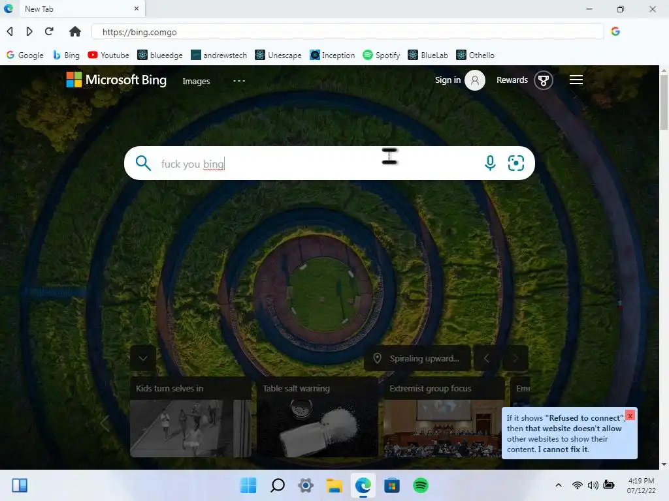Go forward with the forward arrow
Viewport: 669px width, 501px height.
(29, 31)
